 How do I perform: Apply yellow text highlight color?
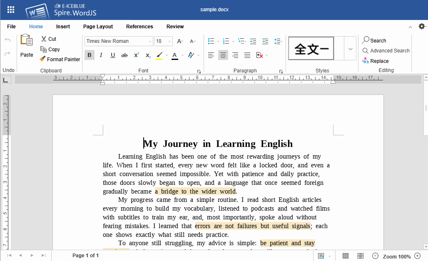point(159,55)
